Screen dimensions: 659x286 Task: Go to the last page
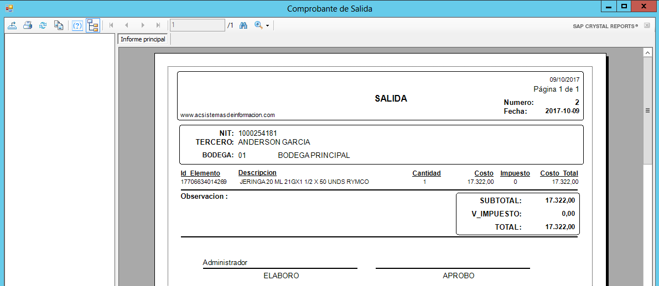(x=158, y=25)
